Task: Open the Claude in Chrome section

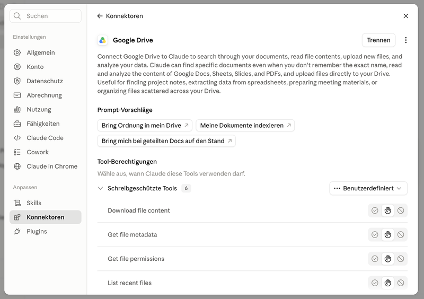Action: click(46, 166)
